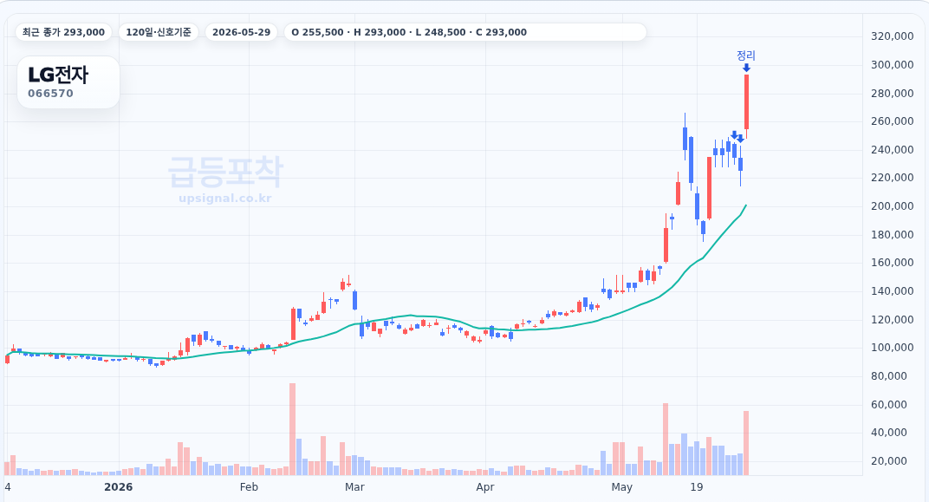The height and width of the screenshot is (502, 929).
Task: Click the 정리 signal label
Action: click(x=746, y=55)
